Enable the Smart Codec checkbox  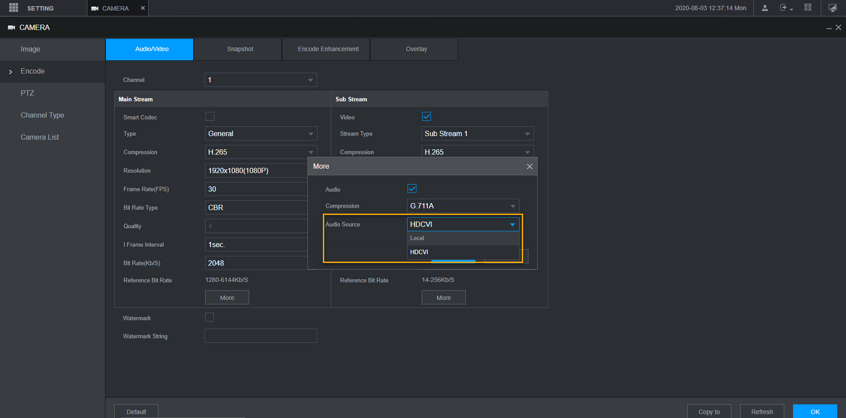click(210, 117)
